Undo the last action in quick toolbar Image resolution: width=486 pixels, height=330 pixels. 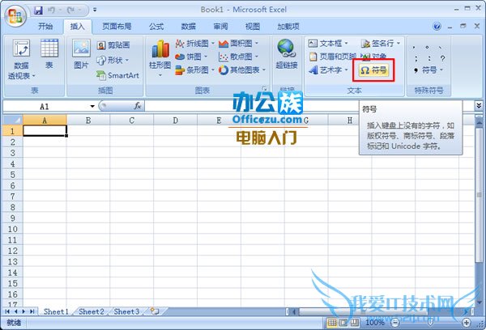(51, 11)
